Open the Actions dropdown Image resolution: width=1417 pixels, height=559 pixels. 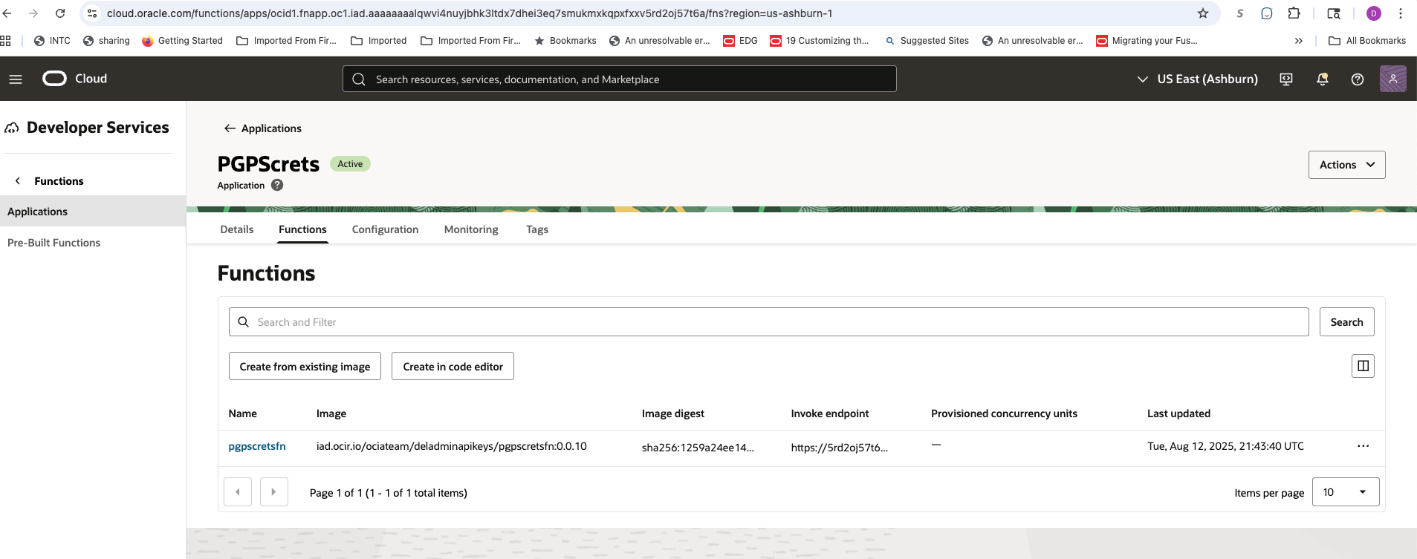1346,165
